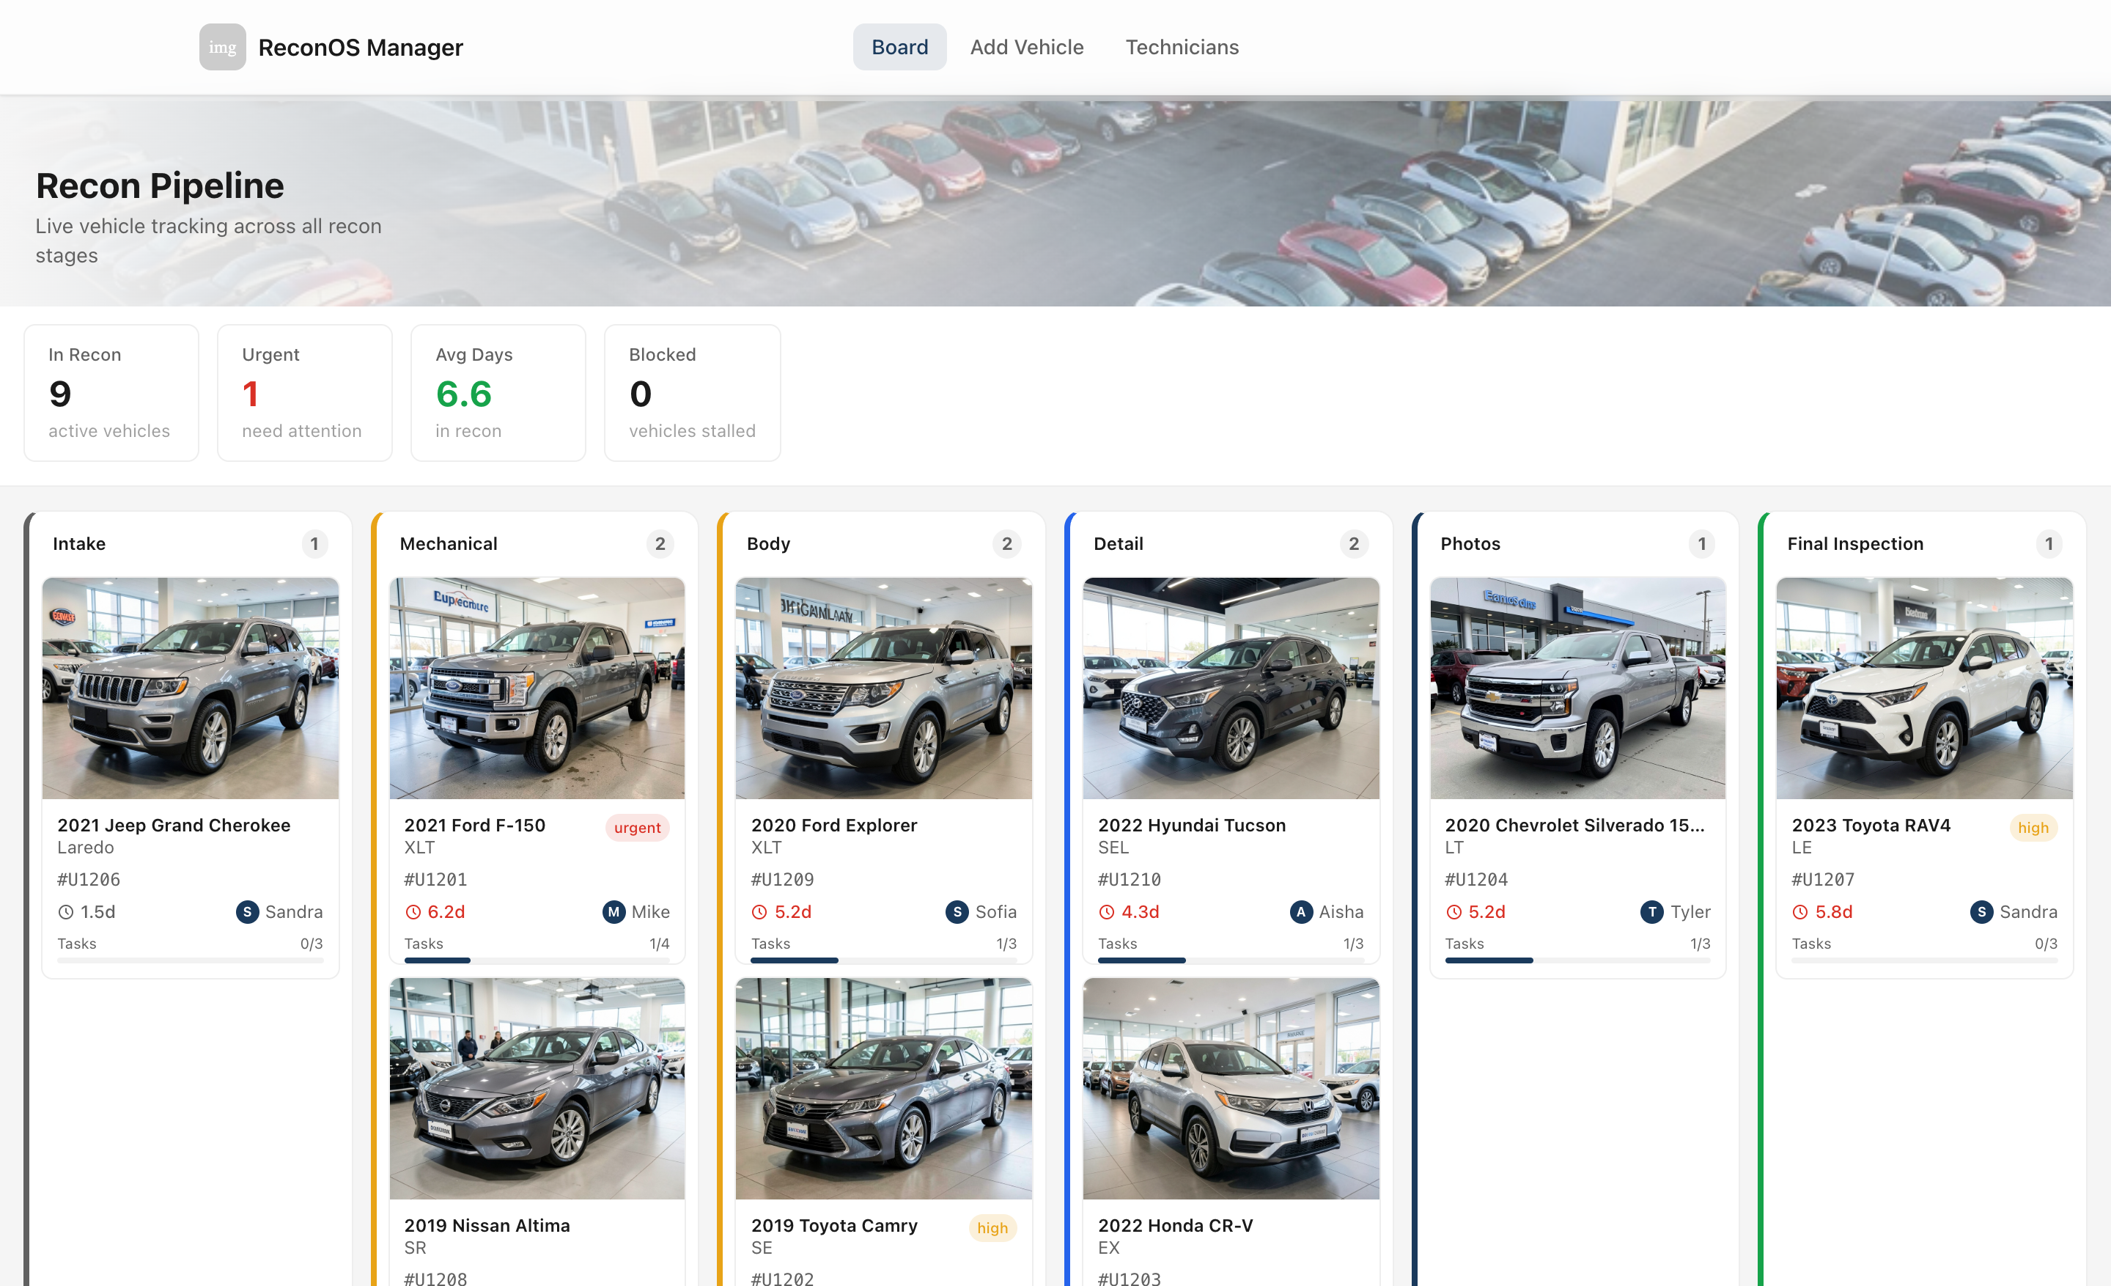Click the clock icon beside 4.3d
The image size is (2111, 1286).
click(x=1107, y=913)
